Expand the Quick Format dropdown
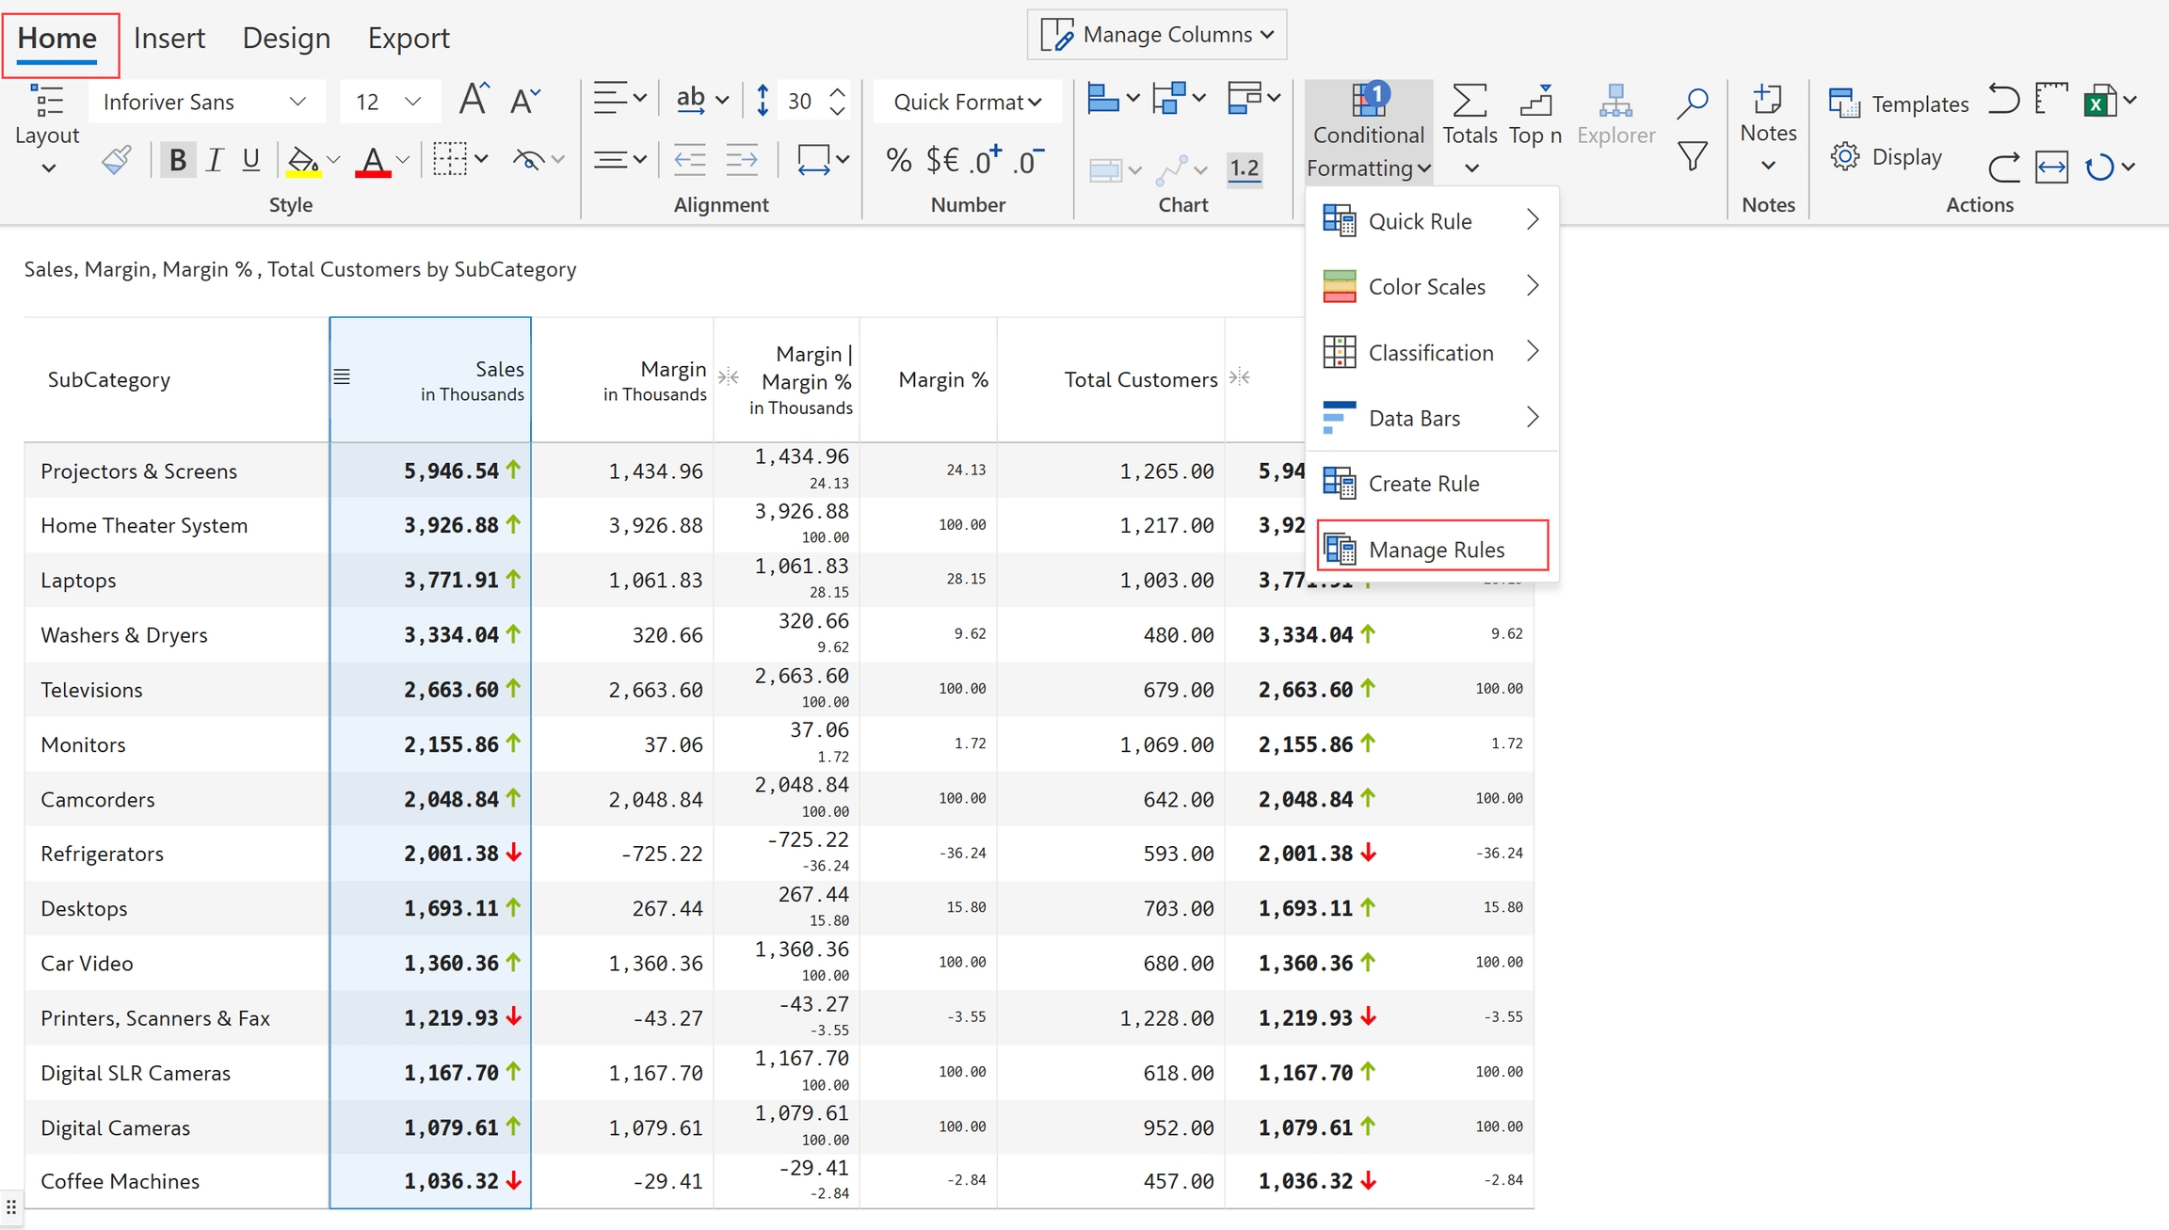The image size is (2169, 1230). [x=967, y=102]
